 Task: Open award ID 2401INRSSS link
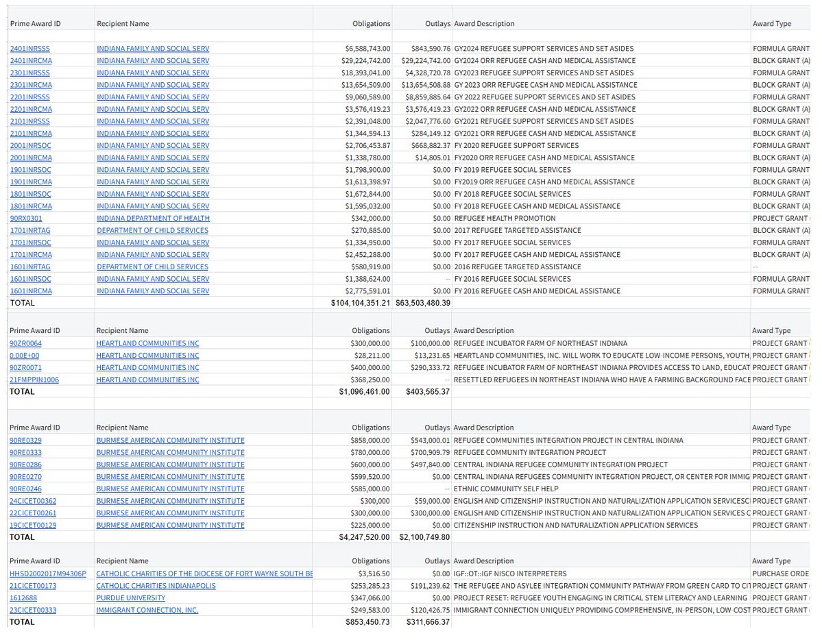point(30,49)
